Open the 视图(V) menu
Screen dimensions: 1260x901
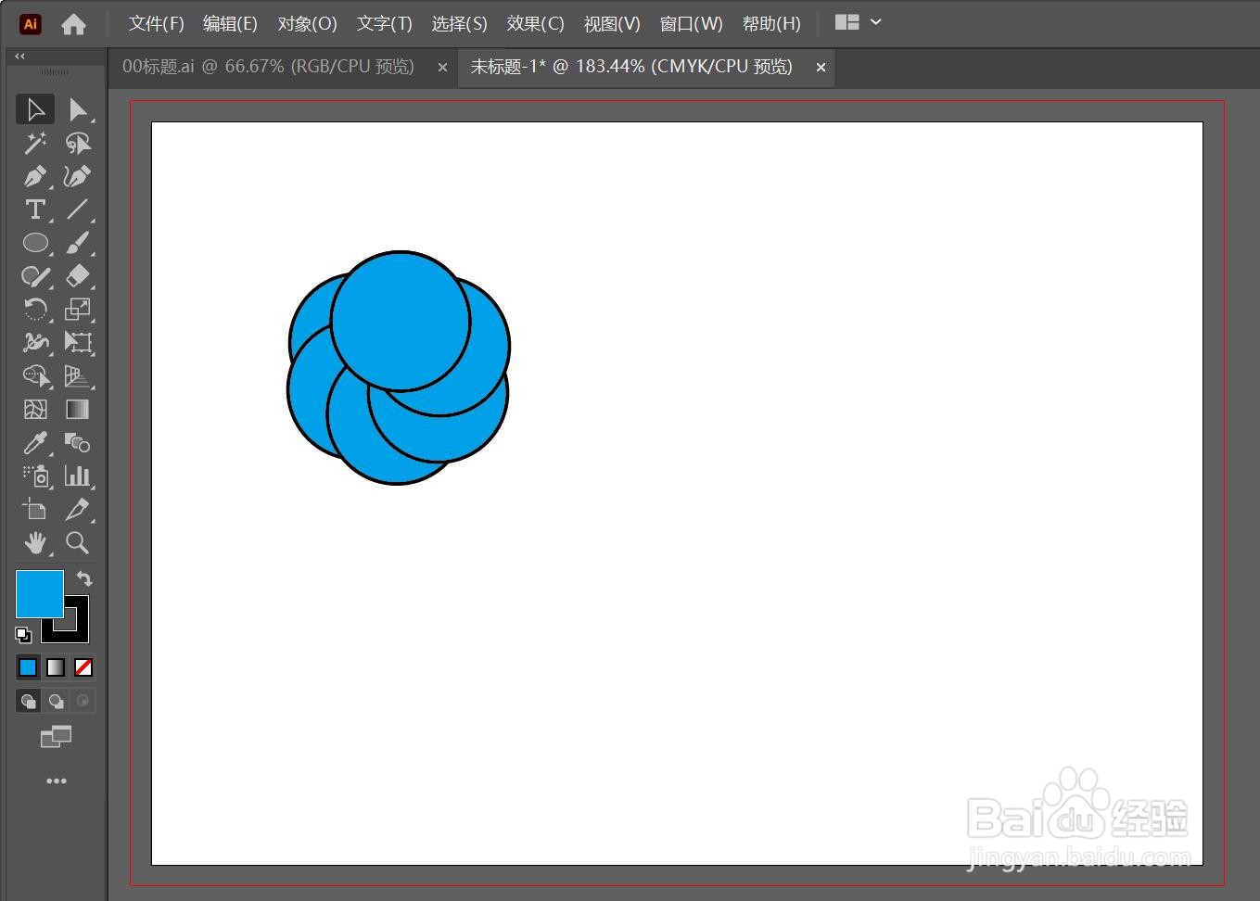[612, 23]
